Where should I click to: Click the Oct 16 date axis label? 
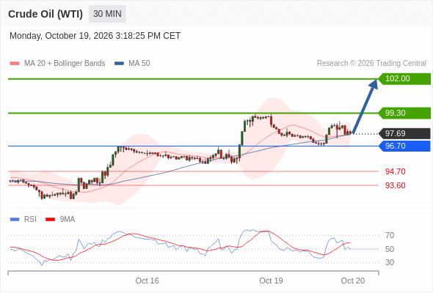tap(148, 281)
